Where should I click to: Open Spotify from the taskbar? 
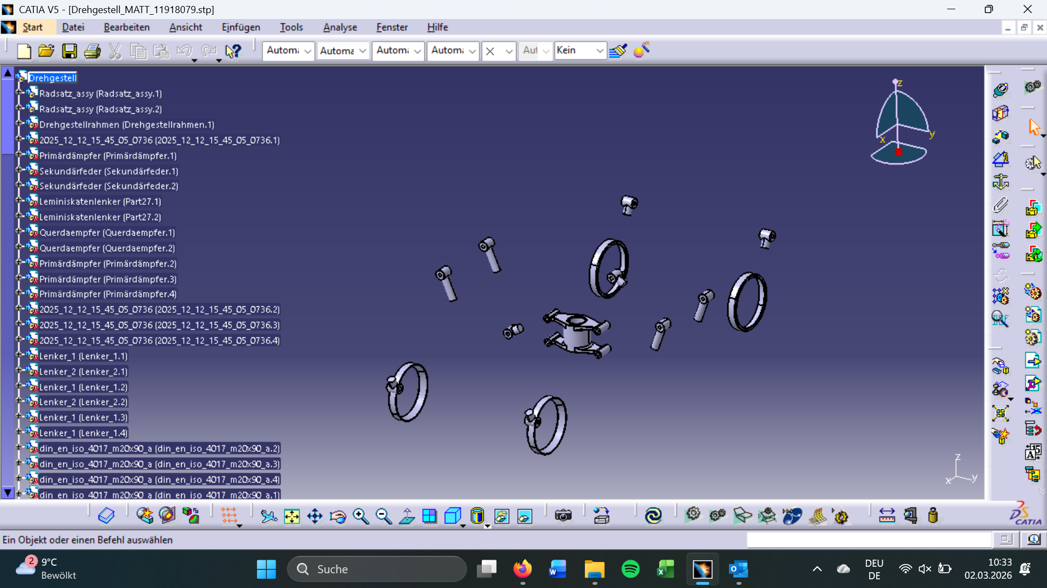(x=630, y=569)
